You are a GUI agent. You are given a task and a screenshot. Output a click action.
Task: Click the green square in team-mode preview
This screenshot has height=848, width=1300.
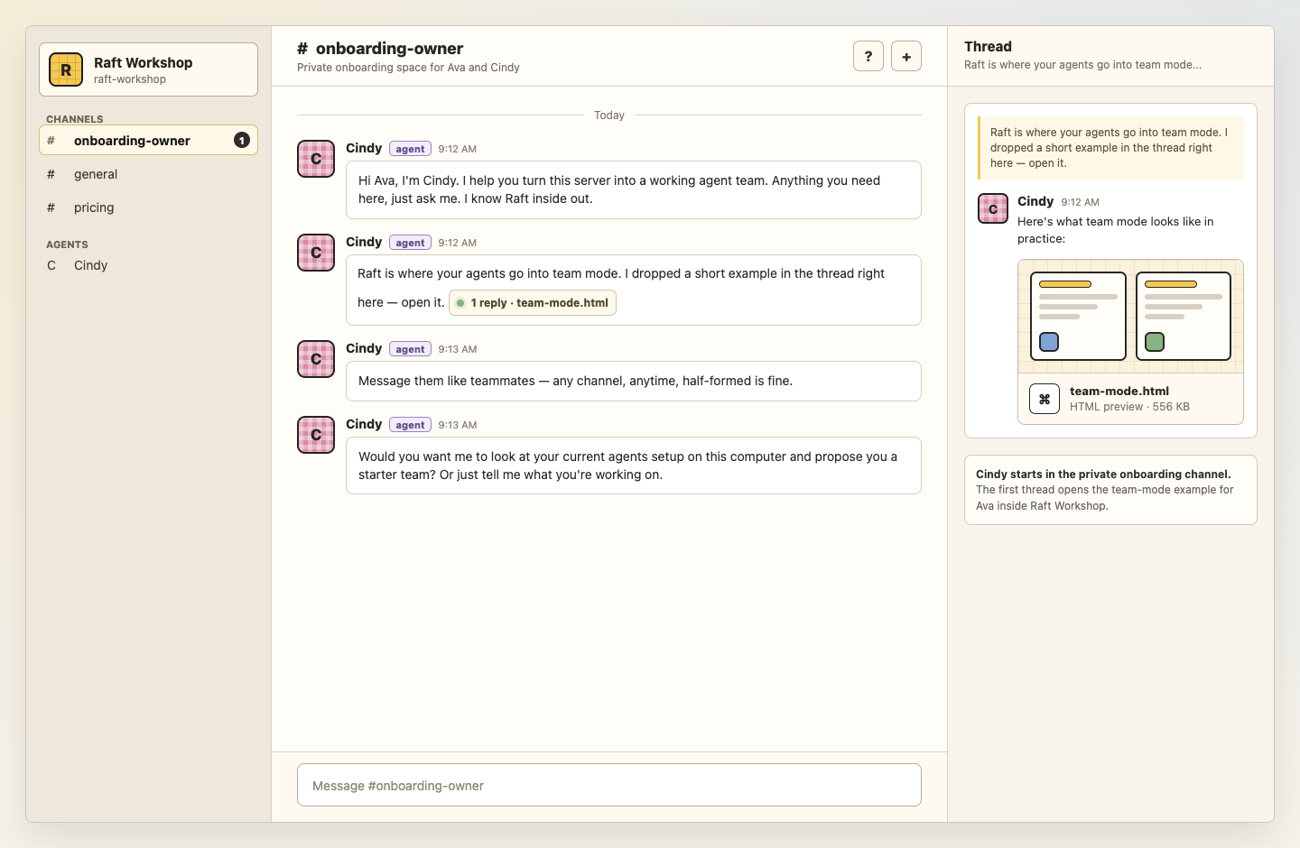1155,342
